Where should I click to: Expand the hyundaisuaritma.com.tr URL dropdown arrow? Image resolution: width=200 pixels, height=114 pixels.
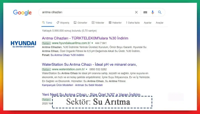pos(92,43)
